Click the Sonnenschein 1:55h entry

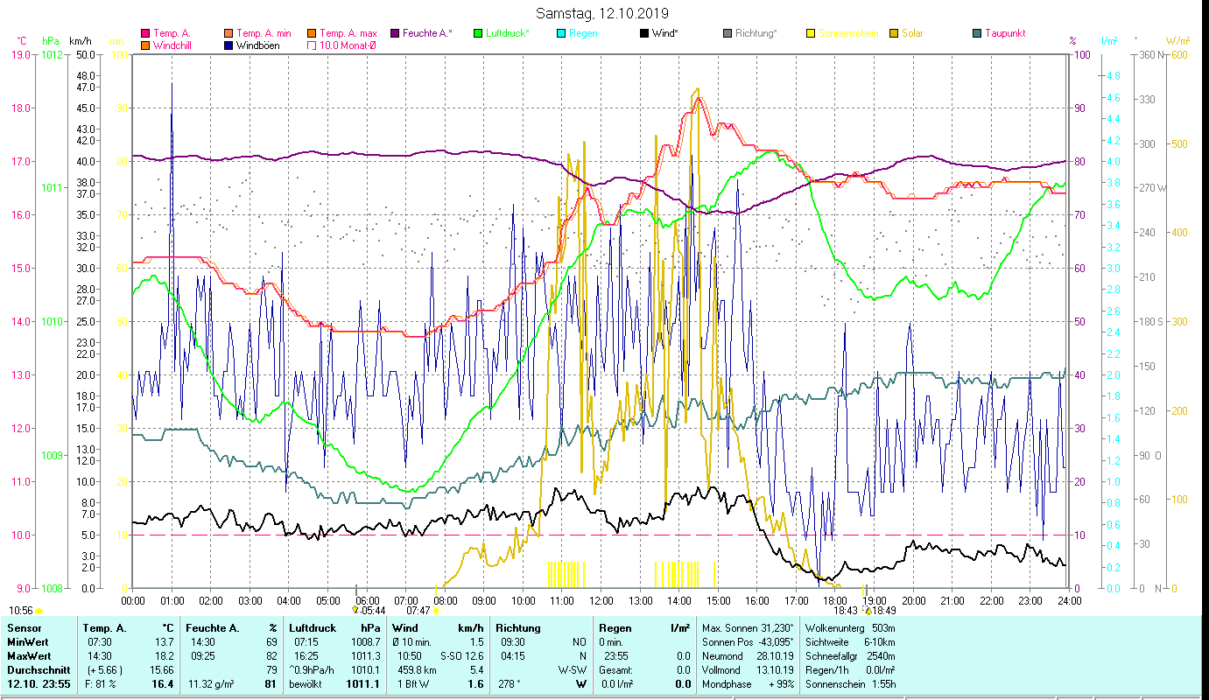pos(849,684)
